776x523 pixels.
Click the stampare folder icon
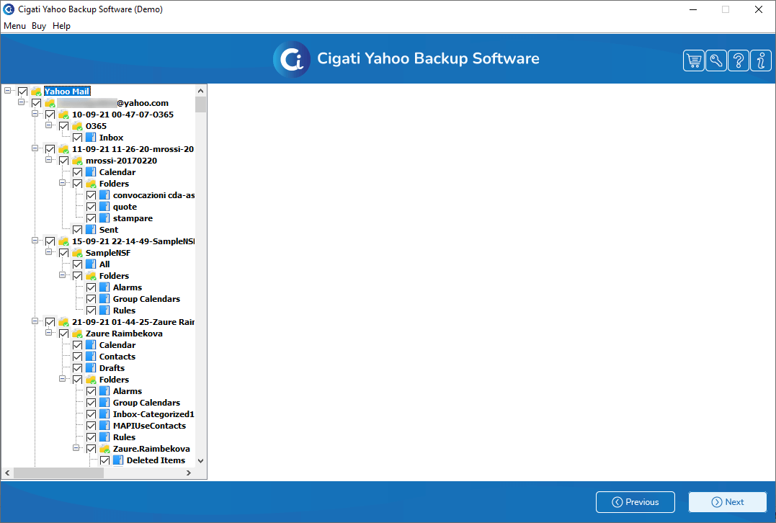click(104, 218)
